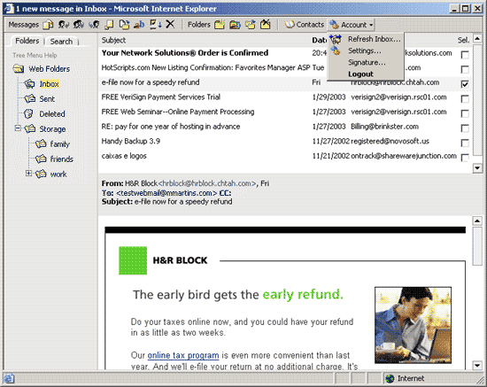The height and width of the screenshot is (387, 487).
Task: Click the Internet zone globe in status bar
Action: point(390,378)
